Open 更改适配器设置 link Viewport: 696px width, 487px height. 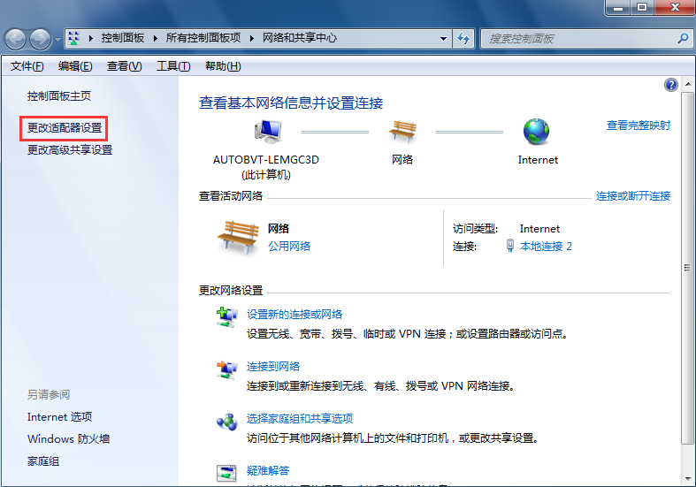(65, 128)
